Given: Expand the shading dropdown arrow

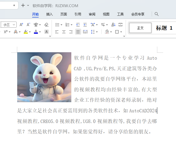Looking at the screenshot, I should (x=111, y=32).
